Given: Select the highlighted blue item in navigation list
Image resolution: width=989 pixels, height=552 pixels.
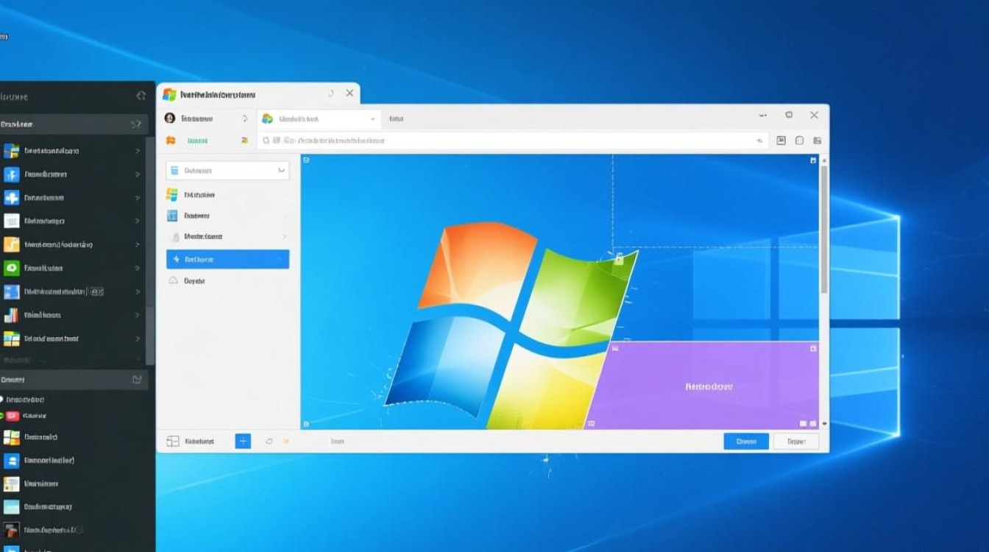Looking at the screenshot, I should point(227,259).
